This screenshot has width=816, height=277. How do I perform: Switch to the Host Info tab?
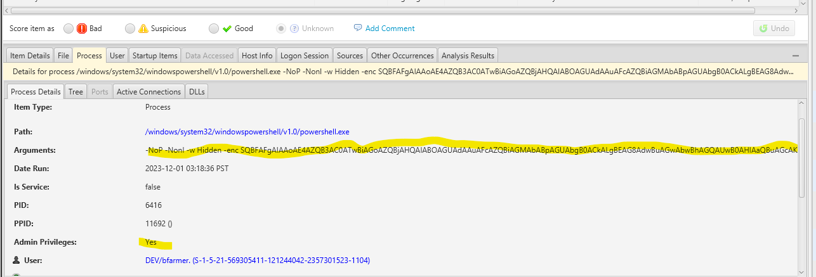pos(258,56)
